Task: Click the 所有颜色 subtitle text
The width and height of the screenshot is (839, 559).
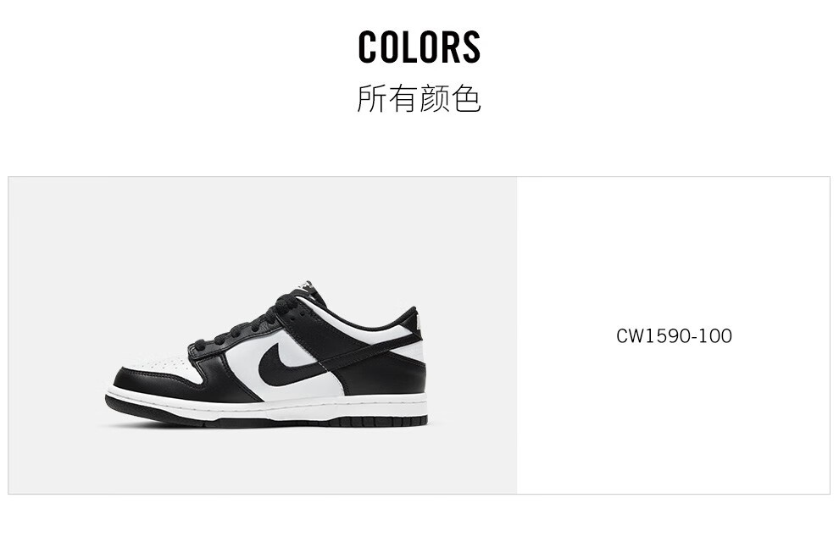Action: point(419,98)
